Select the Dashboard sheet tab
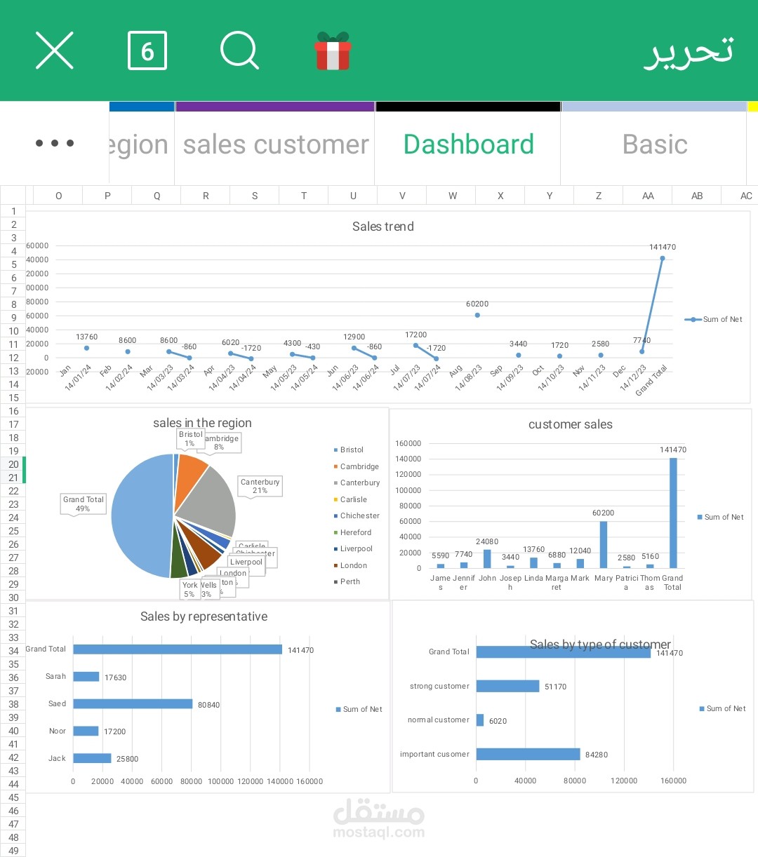The image size is (758, 857). [x=468, y=144]
